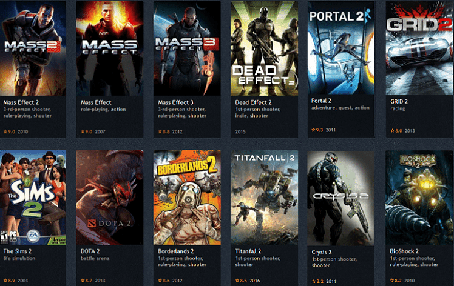This screenshot has height=286, width=454.
Task: Select the year '2010' on Mass Effect 2
Action: point(23,131)
